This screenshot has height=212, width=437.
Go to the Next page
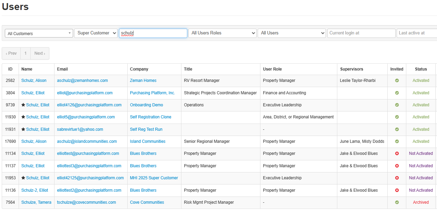[40, 53]
